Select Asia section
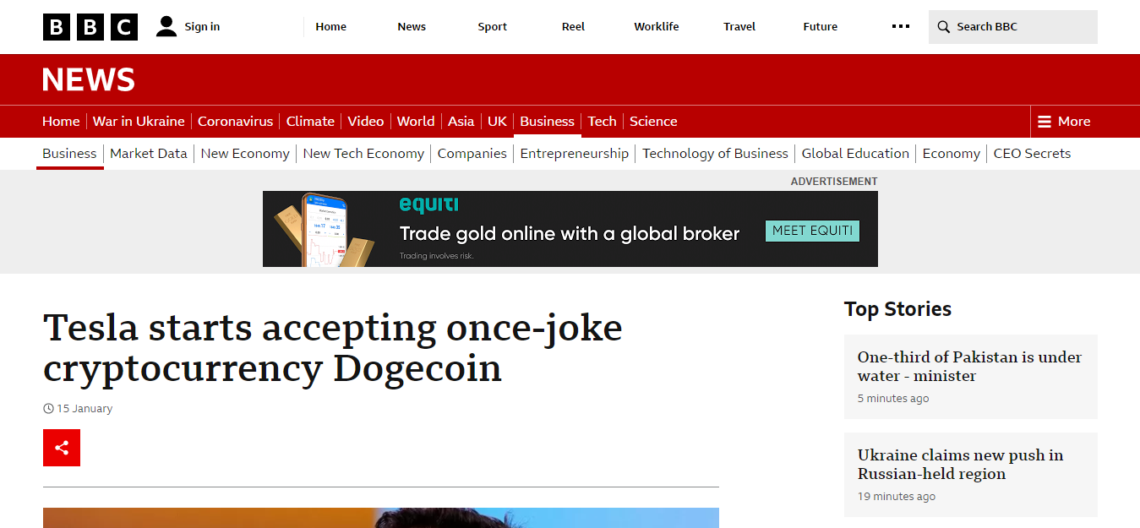Viewport: 1140px width, 528px height. [461, 122]
